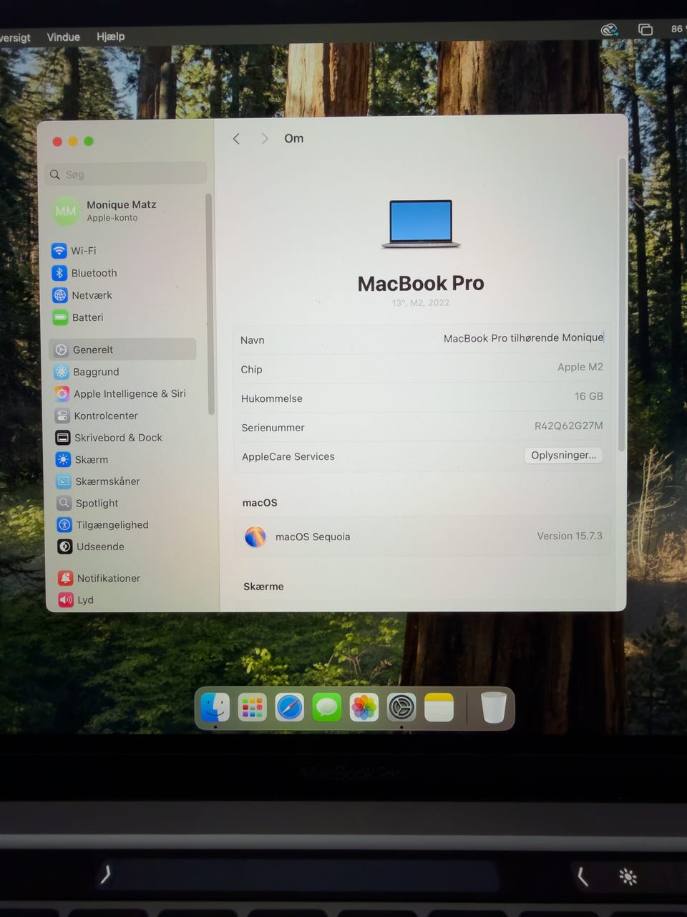Screen dimensions: 687x917
Task: Click the Version 15.7.3 text
Action: click(x=570, y=536)
